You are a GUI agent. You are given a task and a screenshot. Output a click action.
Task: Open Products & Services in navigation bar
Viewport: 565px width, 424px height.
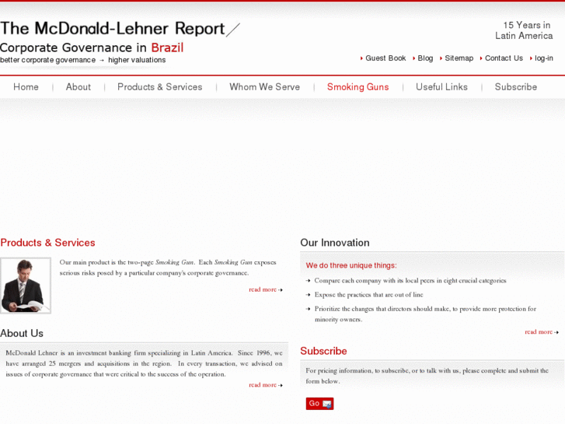point(159,87)
